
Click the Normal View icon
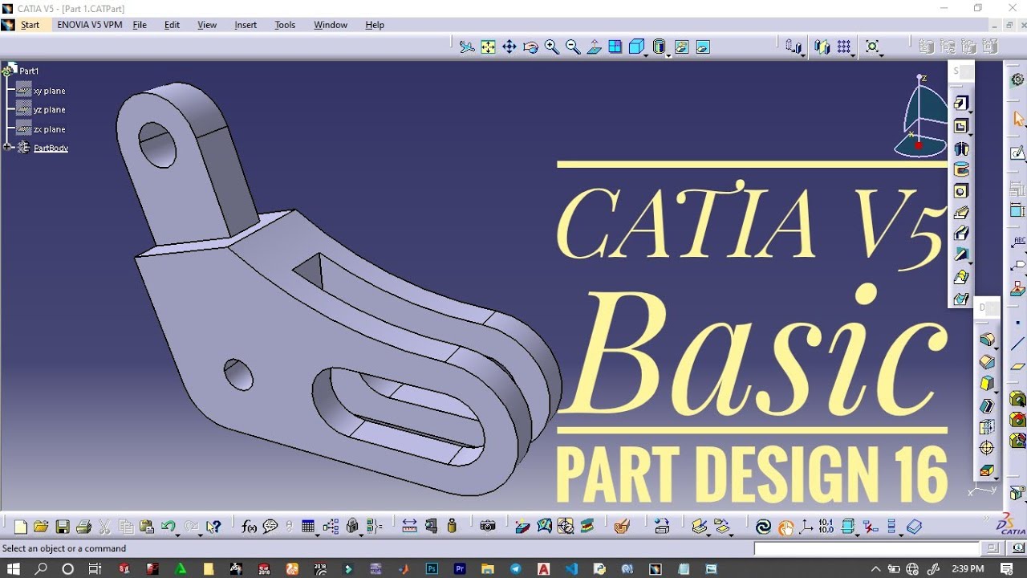coord(595,47)
